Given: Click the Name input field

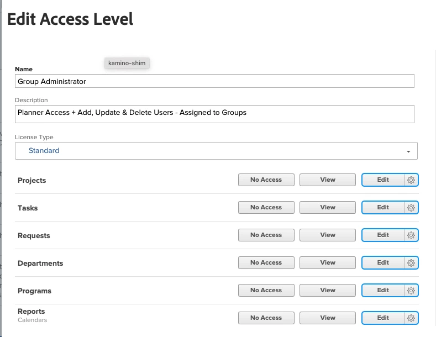Looking at the screenshot, I should click(214, 81).
